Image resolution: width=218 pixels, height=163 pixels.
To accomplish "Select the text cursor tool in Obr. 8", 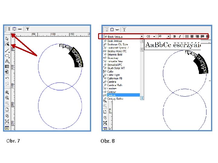I will pyautogui.click(x=107, y=30).
